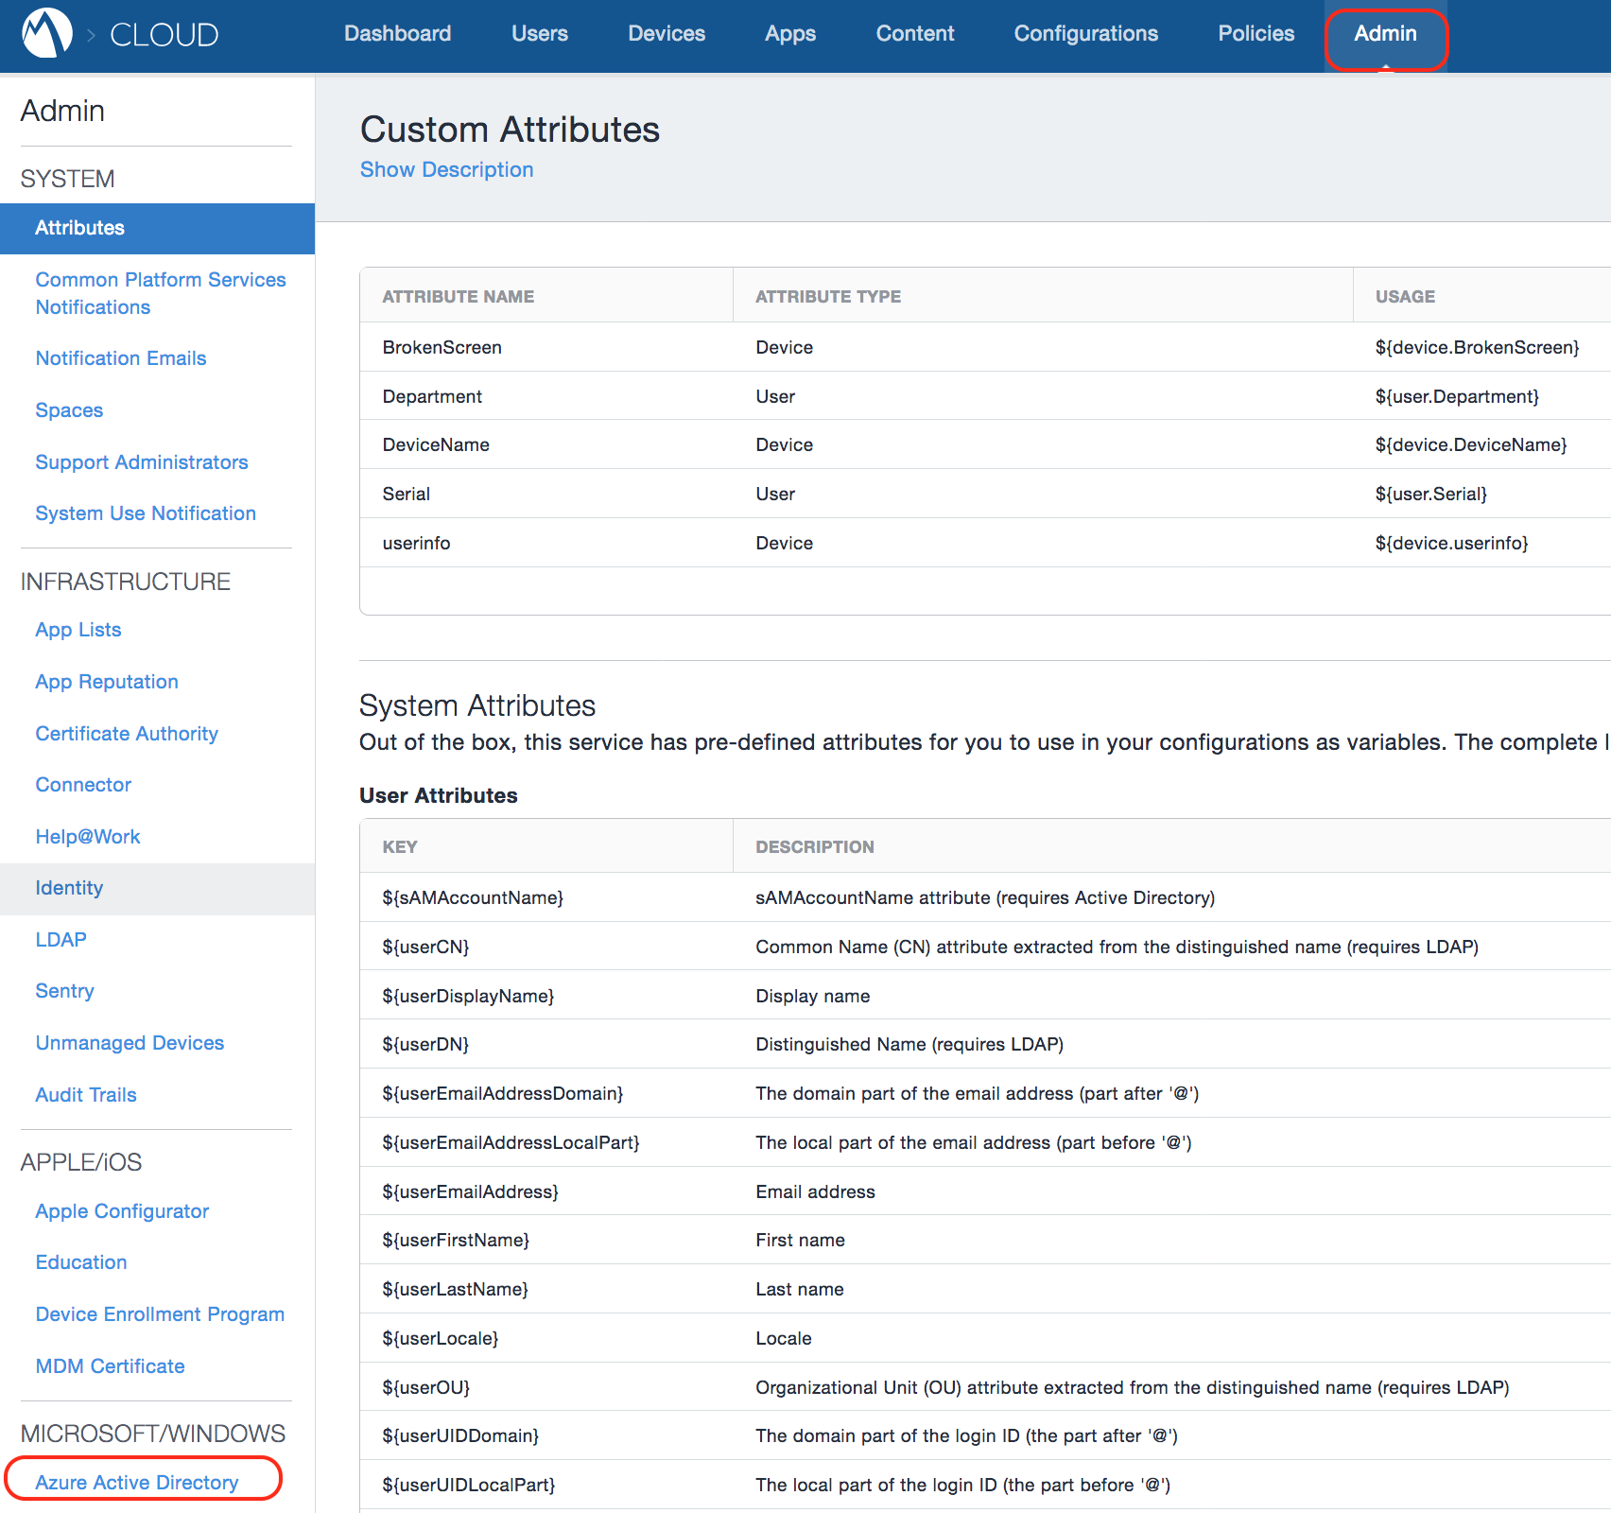Open the MDM Certificate page
The width and height of the screenshot is (1611, 1513).
click(x=110, y=1366)
